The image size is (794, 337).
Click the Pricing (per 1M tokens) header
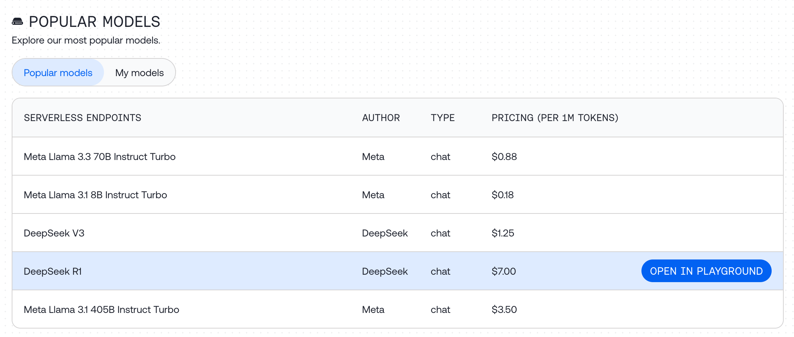tap(555, 118)
